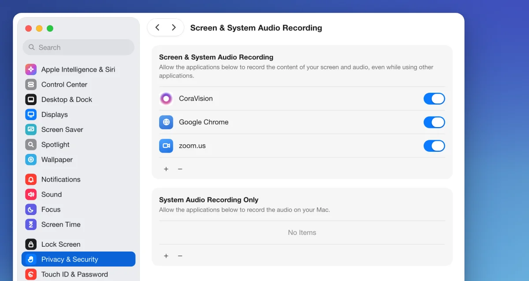The height and width of the screenshot is (281, 529).
Task: Open the Sound speaker icon
Action: (x=31, y=194)
